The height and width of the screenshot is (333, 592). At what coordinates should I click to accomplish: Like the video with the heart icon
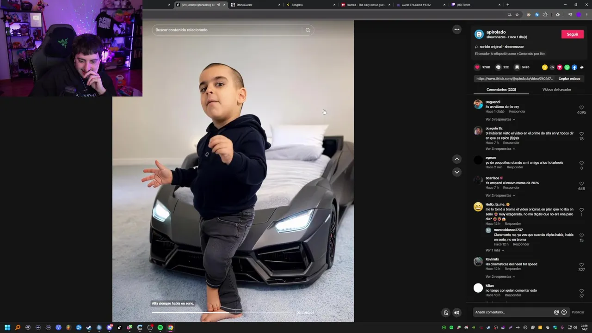[477, 67]
